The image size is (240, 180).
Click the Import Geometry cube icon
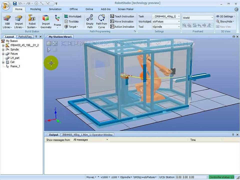click(45, 18)
